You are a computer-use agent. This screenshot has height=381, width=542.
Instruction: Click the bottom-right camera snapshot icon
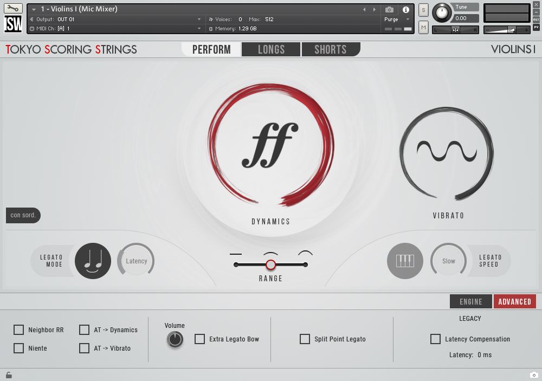(534, 375)
